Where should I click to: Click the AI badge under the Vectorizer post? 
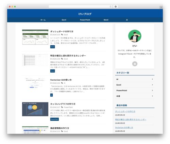click(x=51, y=95)
